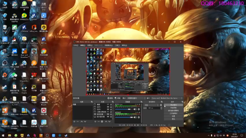Click OBS preview canvas thumbnail

[x=128, y=71]
